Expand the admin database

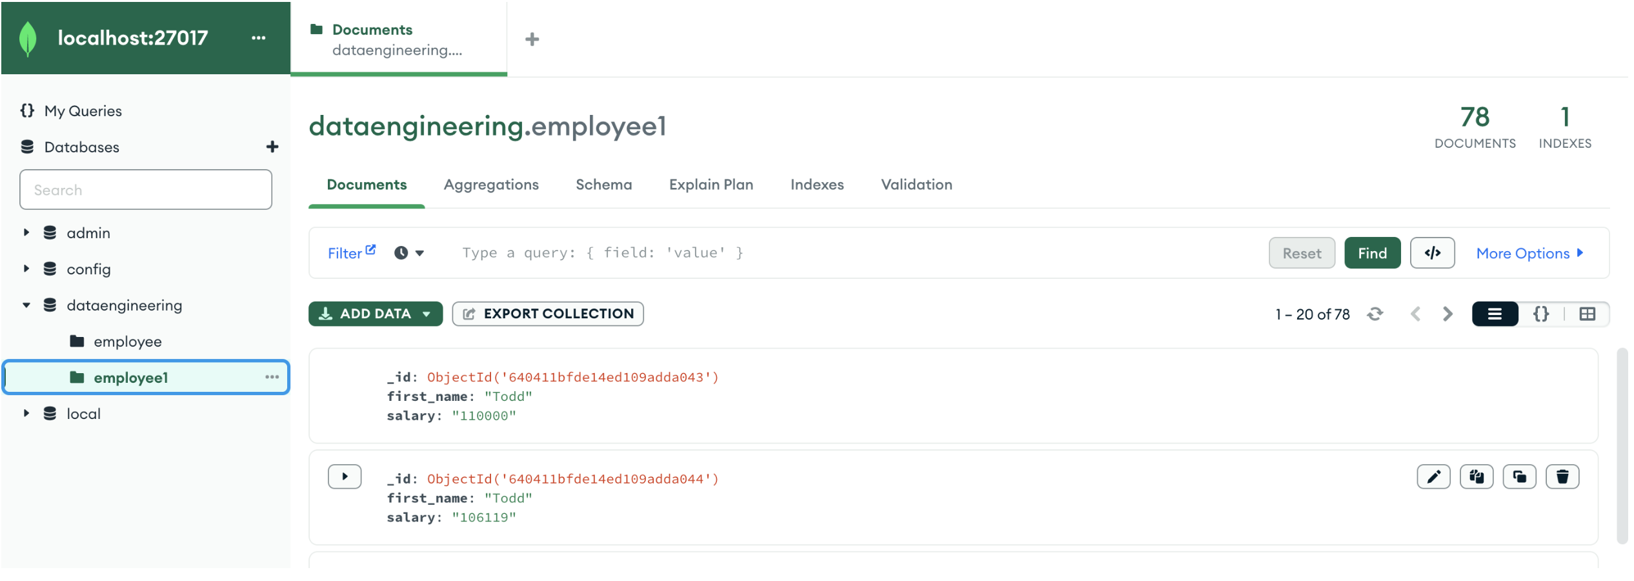pos(26,232)
